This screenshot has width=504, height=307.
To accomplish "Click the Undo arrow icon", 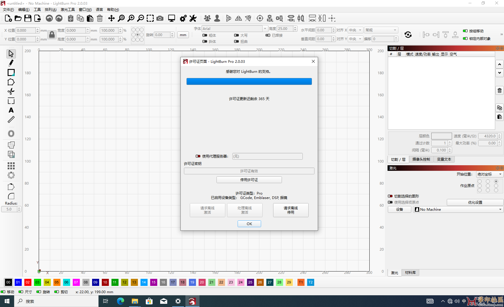I will pyautogui.click(x=49, y=18).
